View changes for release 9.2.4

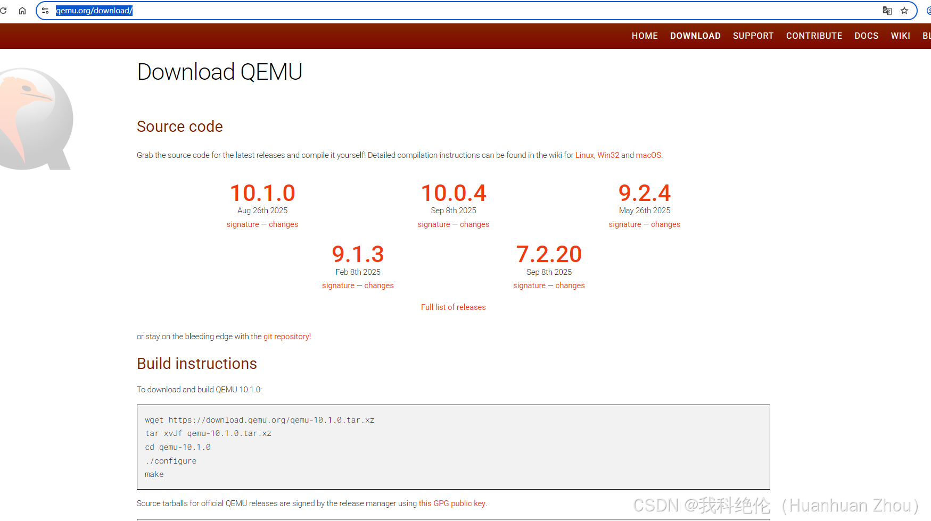(665, 224)
